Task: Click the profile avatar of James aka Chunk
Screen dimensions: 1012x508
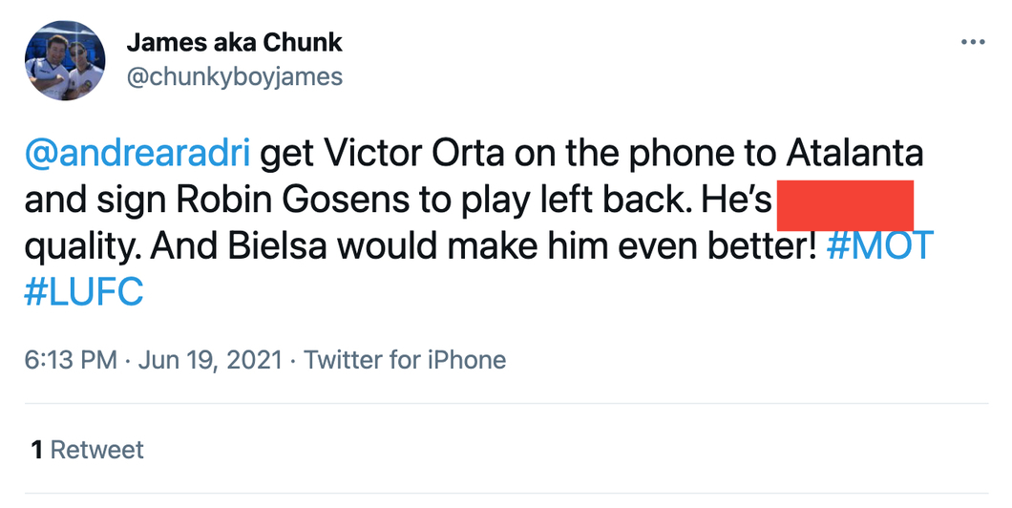Action: (65, 60)
